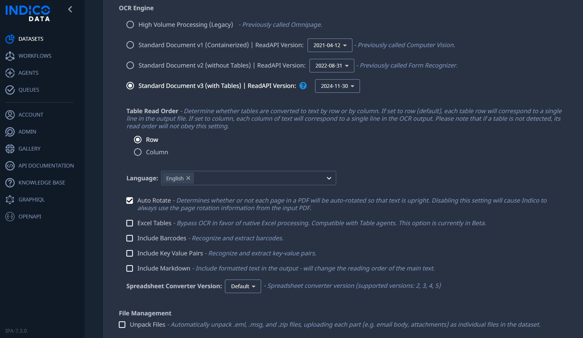The image size is (583, 338).
Task: Open the Spreadsheet Converter Version dropdown
Action: 243,286
